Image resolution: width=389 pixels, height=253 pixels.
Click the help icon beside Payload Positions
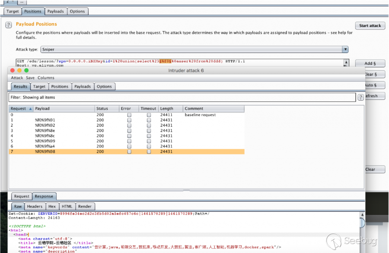(x=8, y=25)
